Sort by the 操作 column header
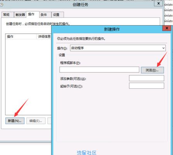Screen dimensions: 173x155 (x=21, y=36)
